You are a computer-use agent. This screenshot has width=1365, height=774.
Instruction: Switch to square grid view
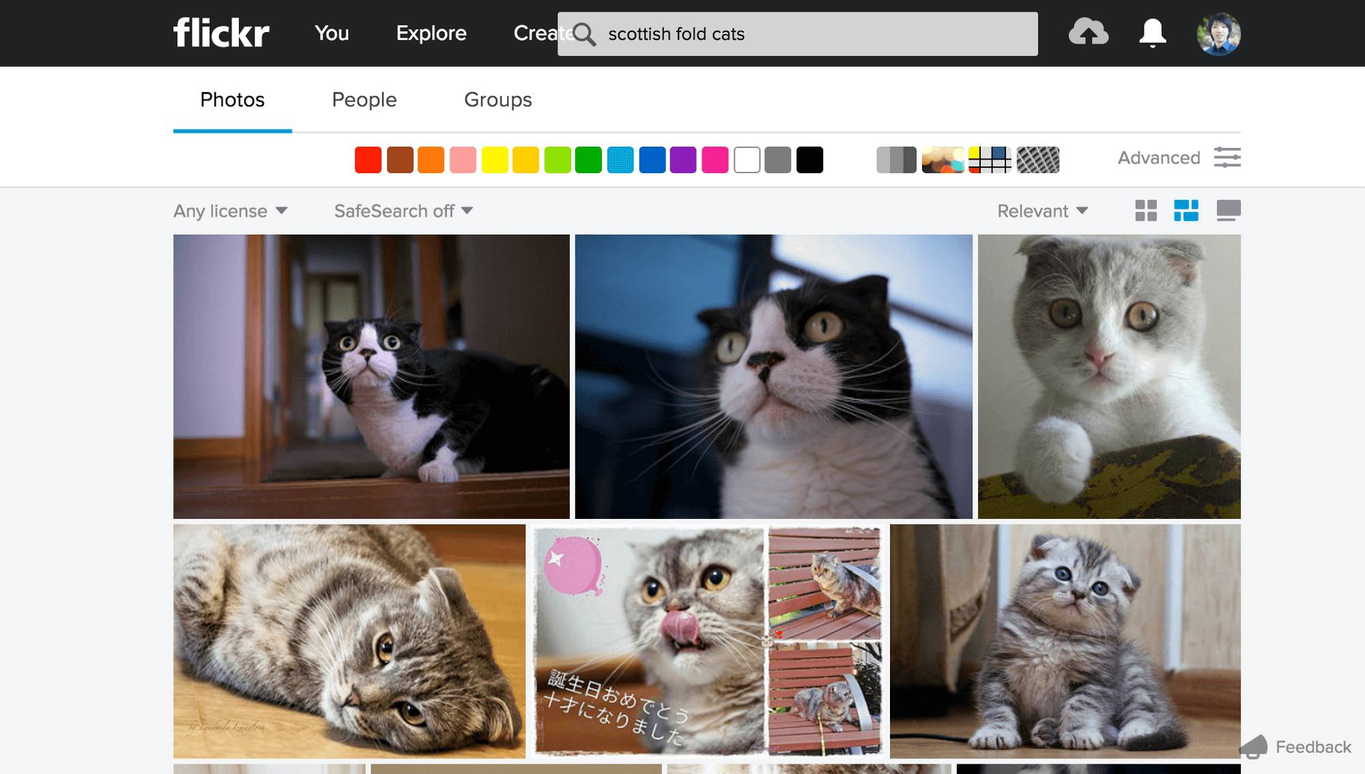coord(1146,211)
